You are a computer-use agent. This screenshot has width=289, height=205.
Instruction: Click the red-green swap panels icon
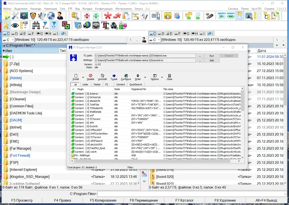(x=66, y=25)
